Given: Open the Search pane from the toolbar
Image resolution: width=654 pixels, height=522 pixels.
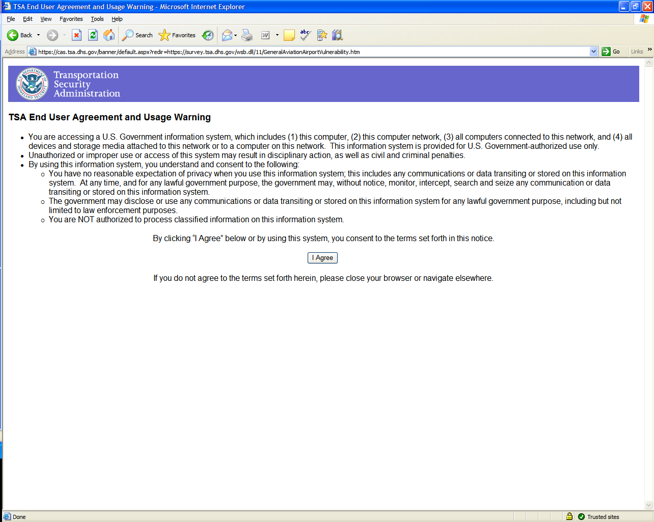Looking at the screenshot, I should tap(138, 35).
